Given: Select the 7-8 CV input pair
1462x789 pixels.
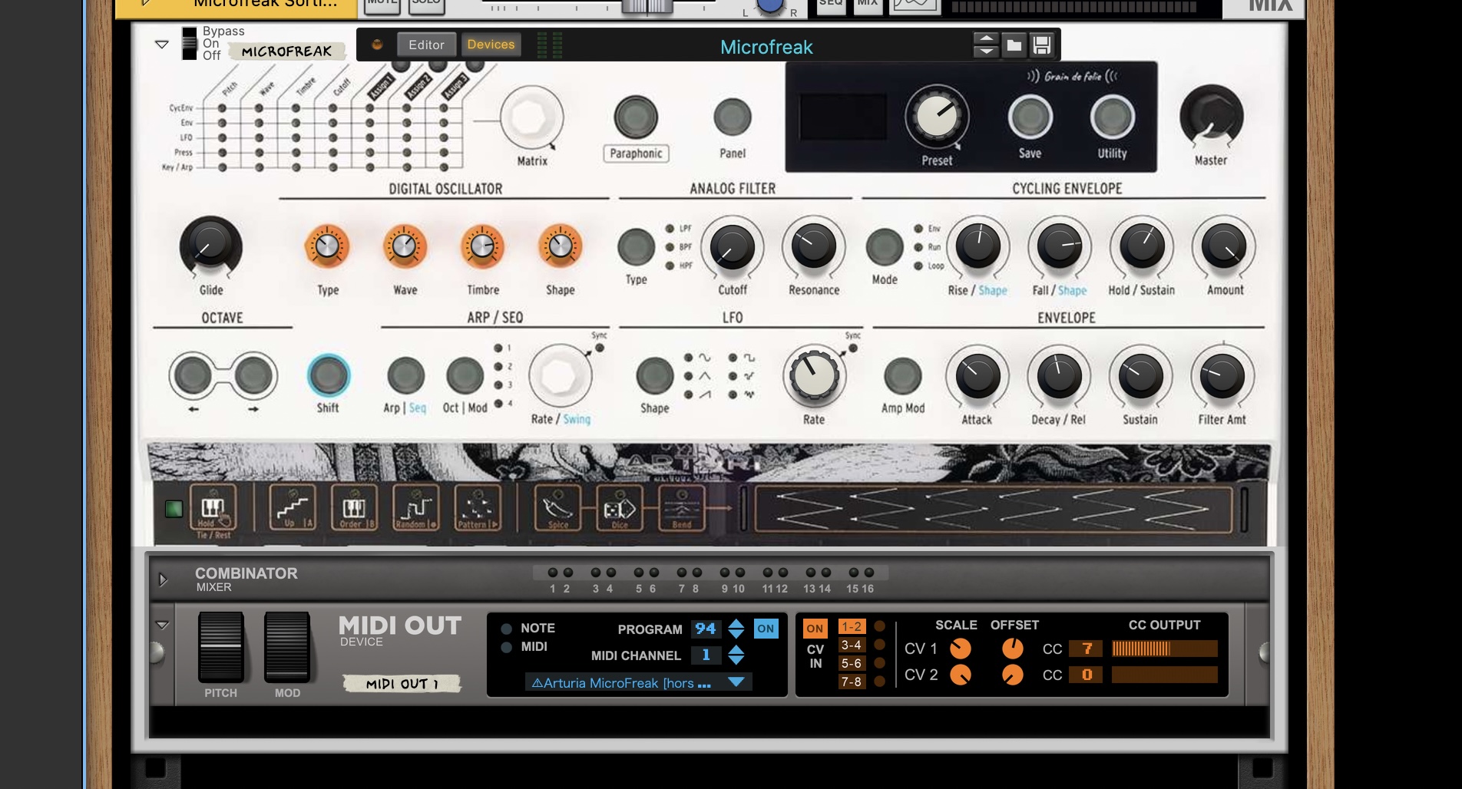Looking at the screenshot, I should pyautogui.click(x=852, y=682).
